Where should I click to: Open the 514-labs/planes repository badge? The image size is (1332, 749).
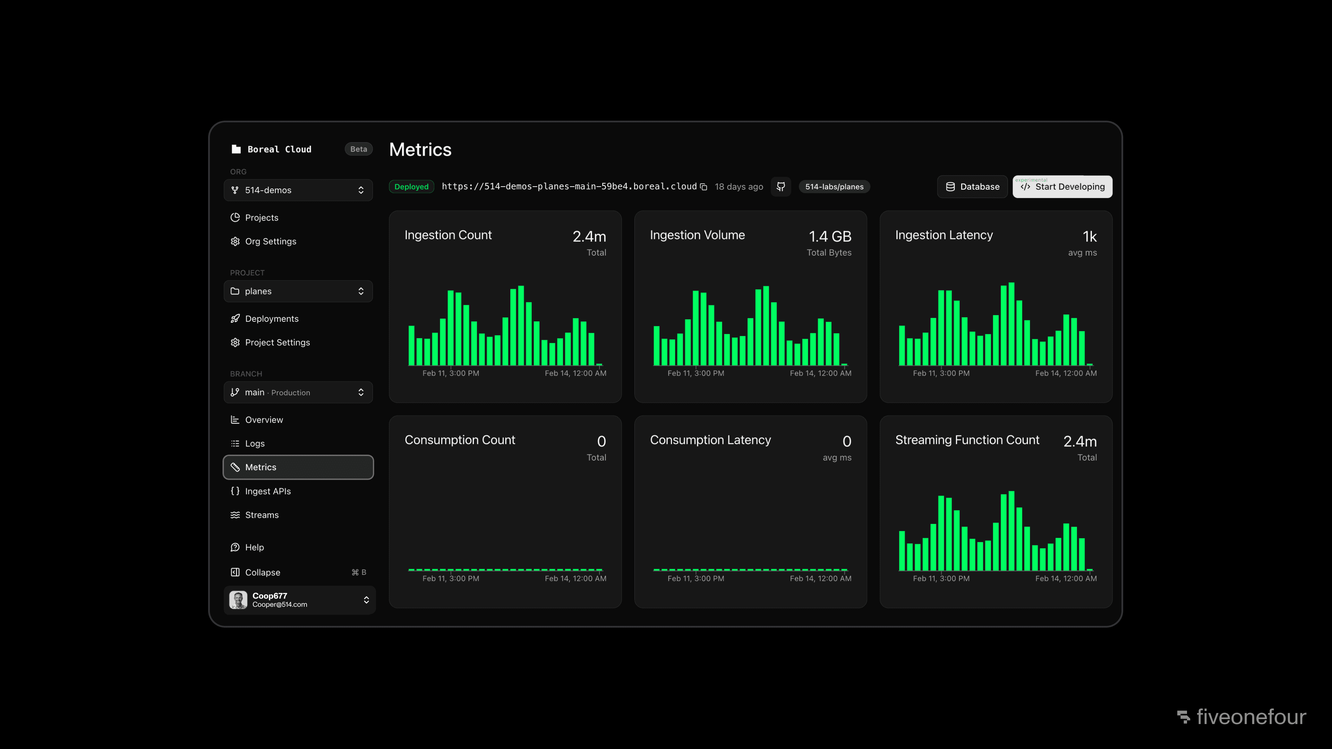tap(834, 187)
